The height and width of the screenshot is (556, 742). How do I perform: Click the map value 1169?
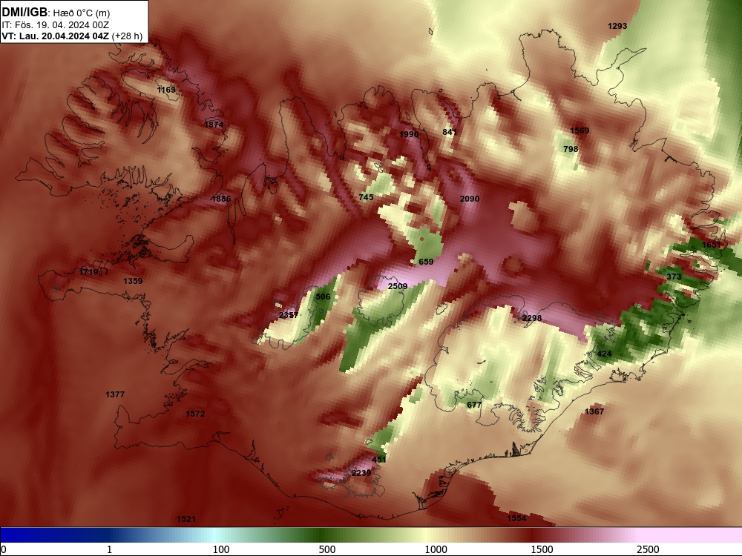(x=166, y=90)
